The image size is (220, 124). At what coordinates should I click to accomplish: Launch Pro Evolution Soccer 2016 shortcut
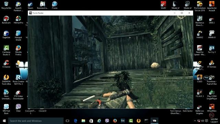click(x=200, y=7)
